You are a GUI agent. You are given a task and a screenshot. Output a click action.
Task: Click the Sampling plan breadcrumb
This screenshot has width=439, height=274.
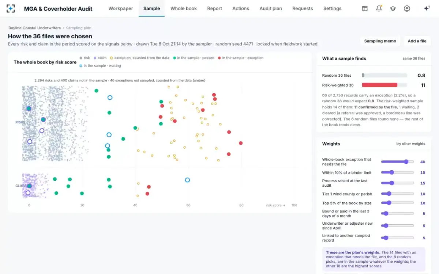click(79, 28)
